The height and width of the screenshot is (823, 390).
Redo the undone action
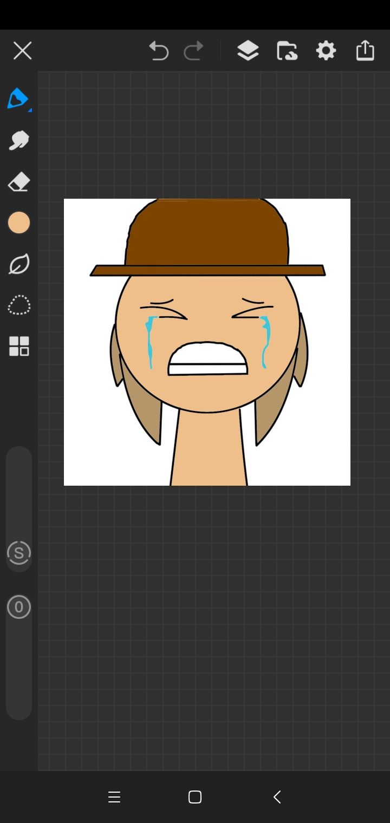193,51
